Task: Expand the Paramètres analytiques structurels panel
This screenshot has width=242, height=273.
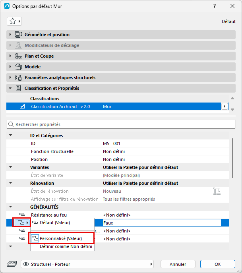Action: 10,77
